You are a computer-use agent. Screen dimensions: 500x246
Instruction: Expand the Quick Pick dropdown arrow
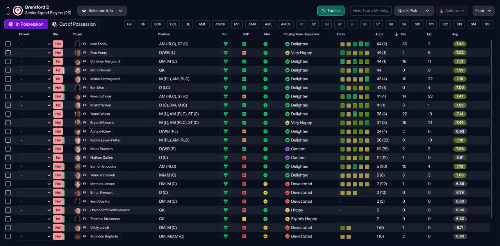[x=427, y=11]
